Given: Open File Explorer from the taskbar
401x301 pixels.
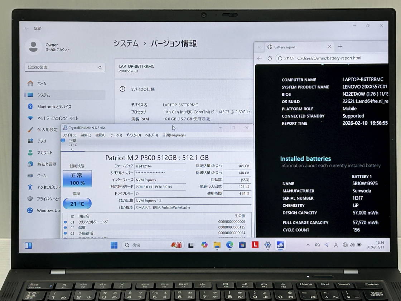Looking at the screenshot, I should click(x=217, y=245).
